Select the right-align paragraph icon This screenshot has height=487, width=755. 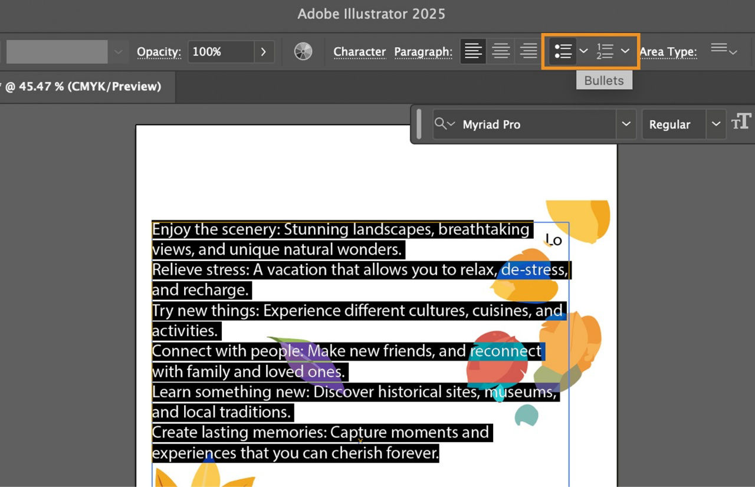click(x=527, y=51)
